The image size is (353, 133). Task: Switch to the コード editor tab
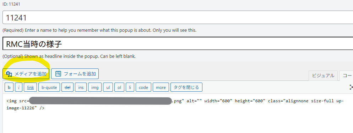[347, 75]
